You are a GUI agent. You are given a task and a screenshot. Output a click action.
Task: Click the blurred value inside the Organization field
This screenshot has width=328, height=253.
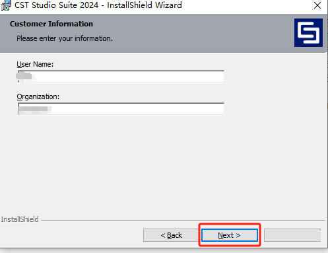point(35,110)
